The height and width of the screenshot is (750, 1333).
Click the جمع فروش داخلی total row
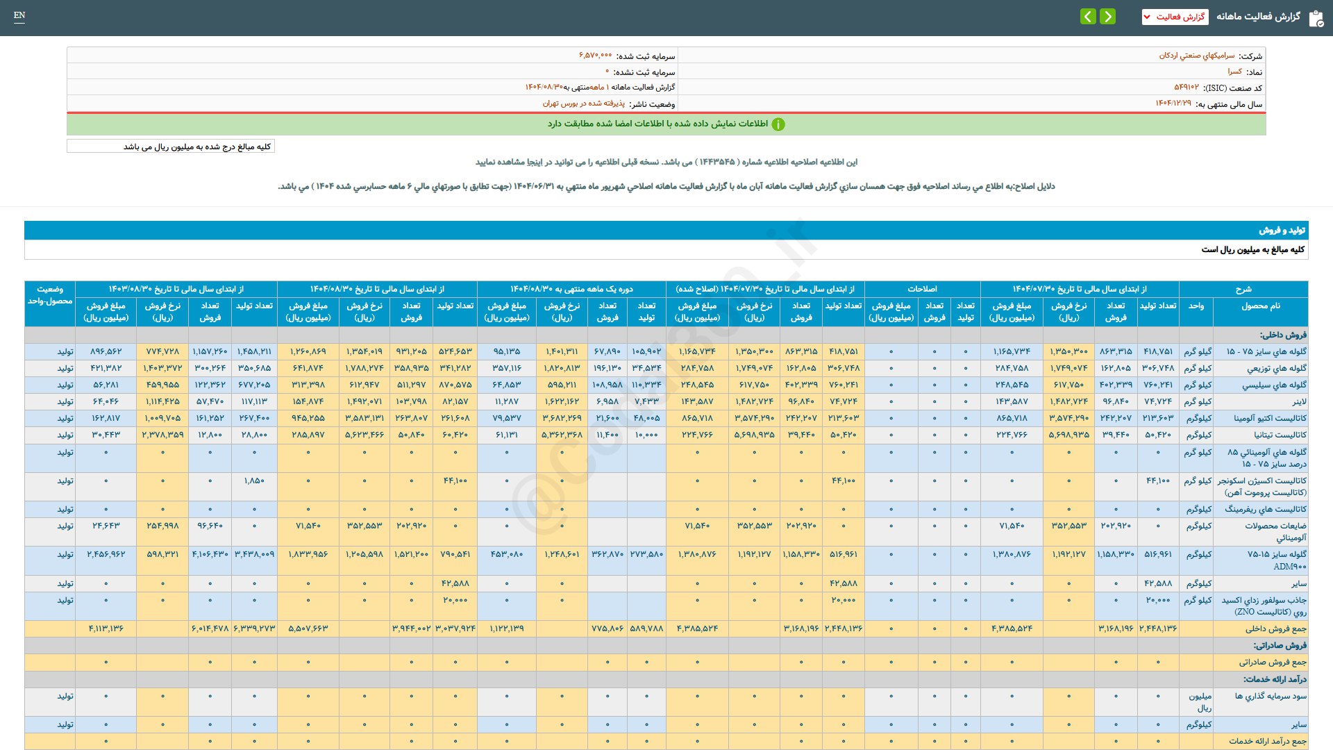[x=1275, y=628]
